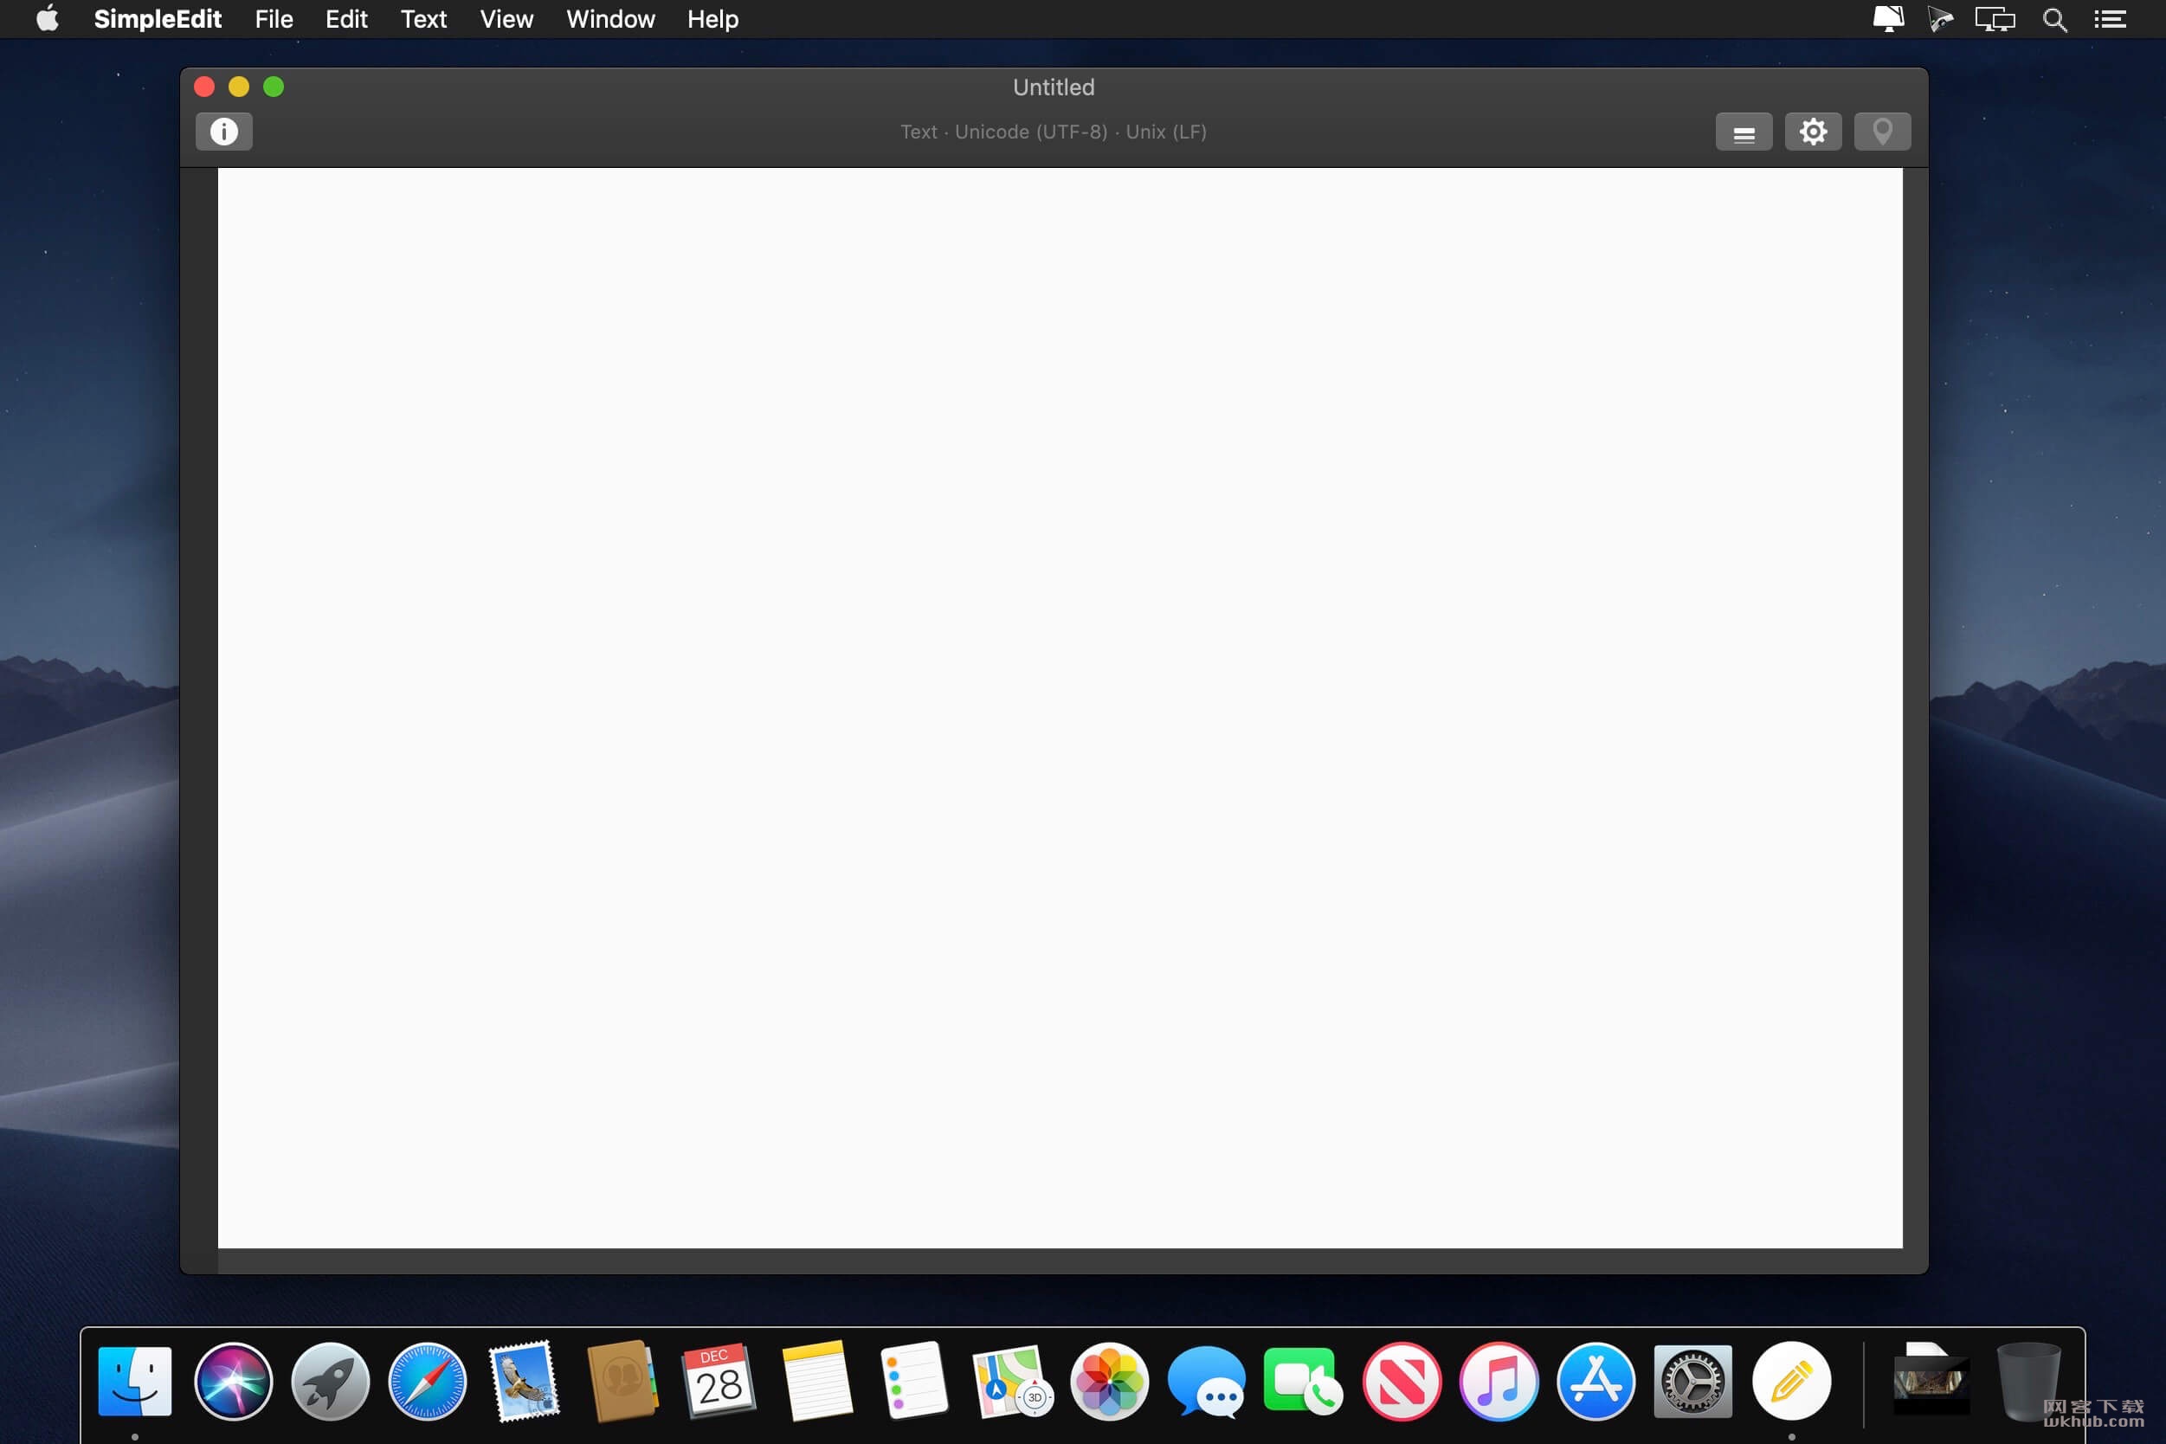Open the gear settings toolbar button
Viewport: 2166px width, 1444px height.
(1813, 132)
